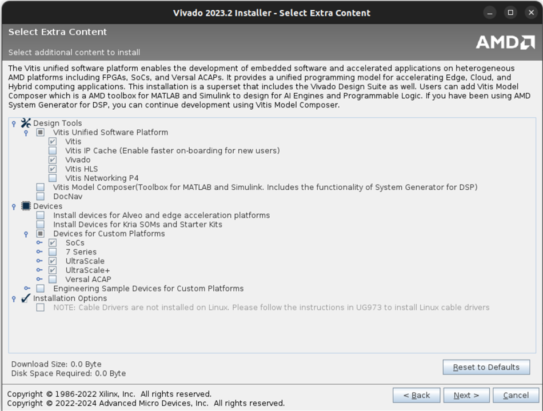Expand the UltraScale+ device node
The height and width of the screenshot is (411, 543).
click(39, 270)
